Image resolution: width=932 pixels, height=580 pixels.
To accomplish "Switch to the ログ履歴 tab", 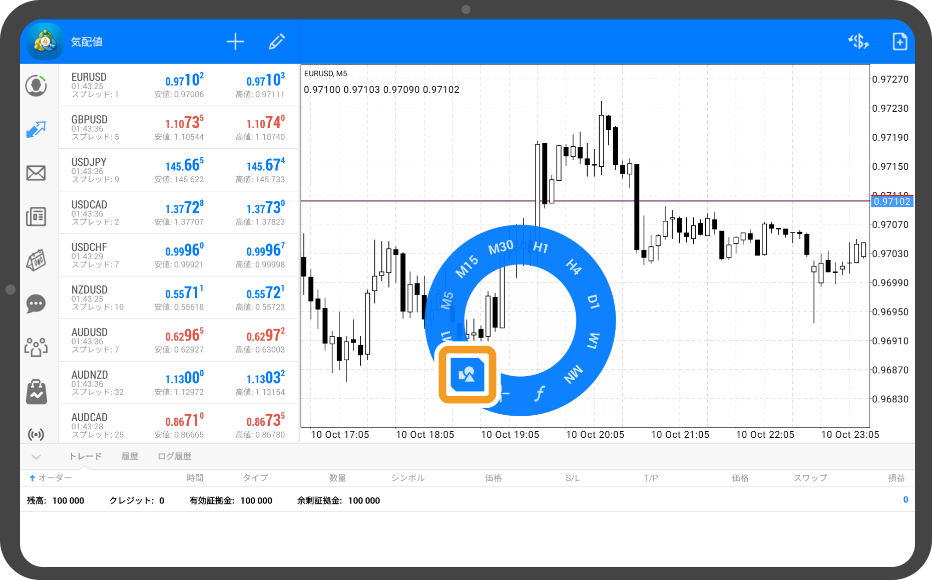I will tap(174, 456).
